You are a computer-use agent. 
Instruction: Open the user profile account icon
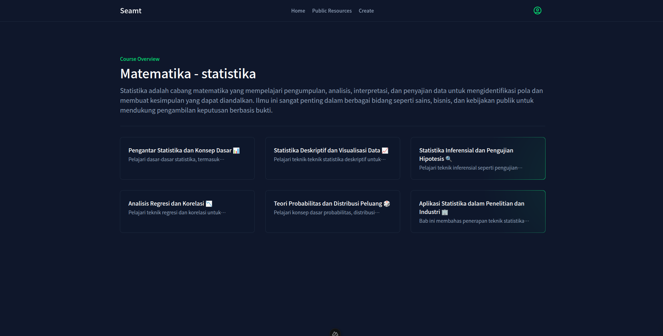537,11
